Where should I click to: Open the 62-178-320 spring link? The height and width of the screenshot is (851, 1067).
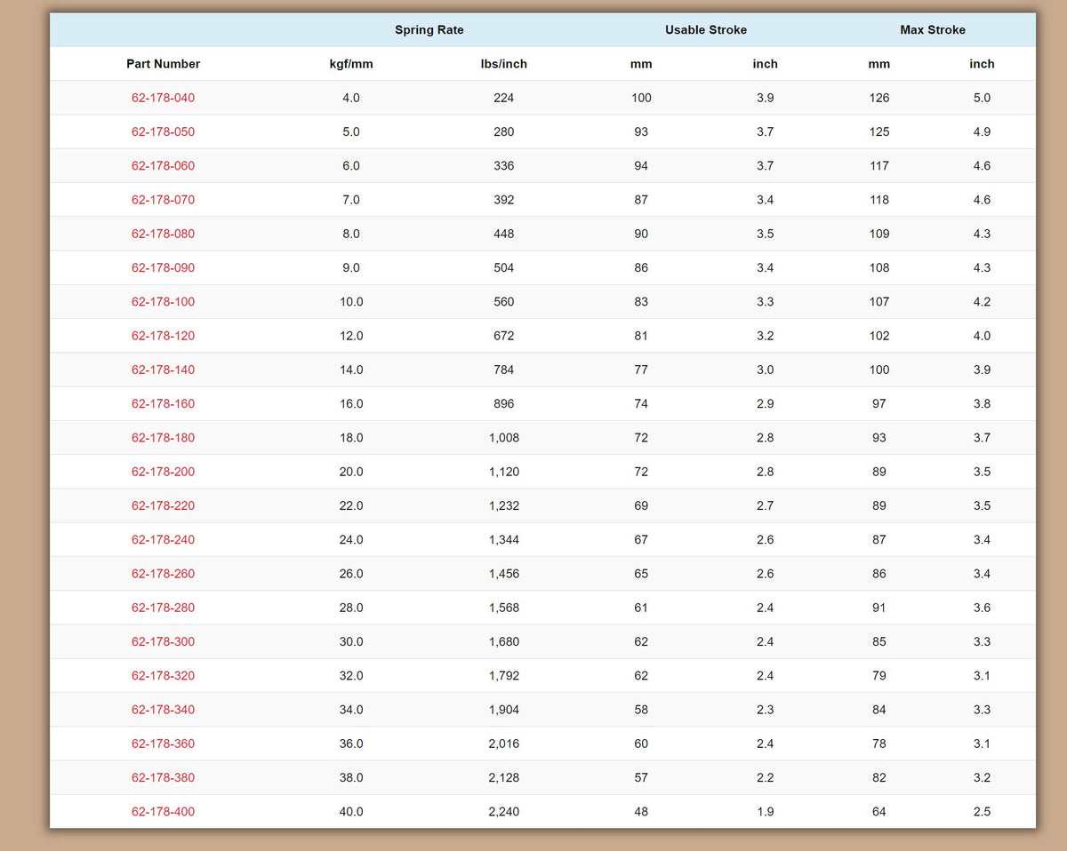[x=163, y=676]
